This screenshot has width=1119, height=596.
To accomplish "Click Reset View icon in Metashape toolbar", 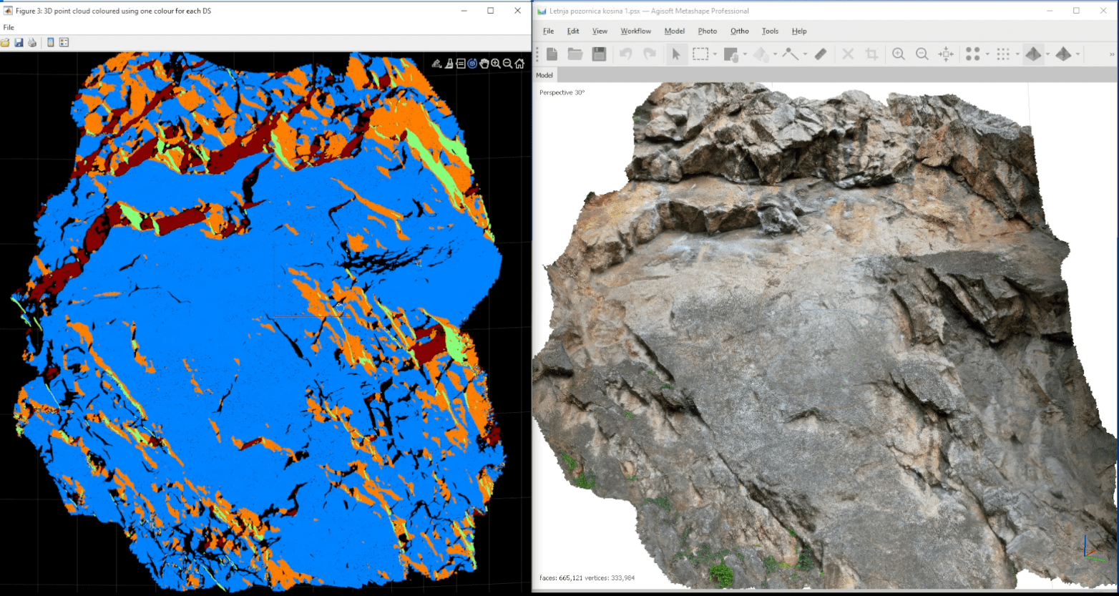I will [x=946, y=54].
